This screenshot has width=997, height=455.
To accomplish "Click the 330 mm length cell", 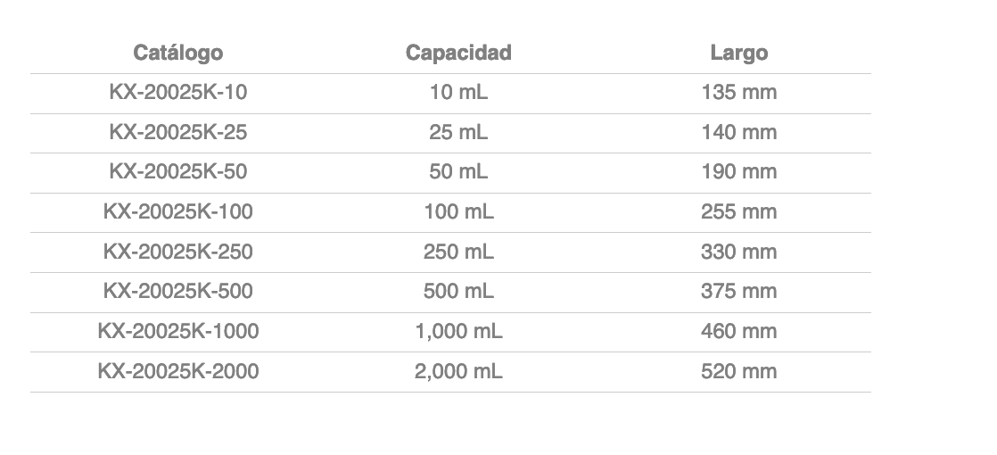I will [x=738, y=252].
